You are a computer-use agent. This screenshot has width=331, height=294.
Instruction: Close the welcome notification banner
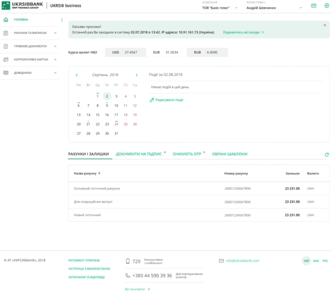pyautogui.click(x=325, y=25)
